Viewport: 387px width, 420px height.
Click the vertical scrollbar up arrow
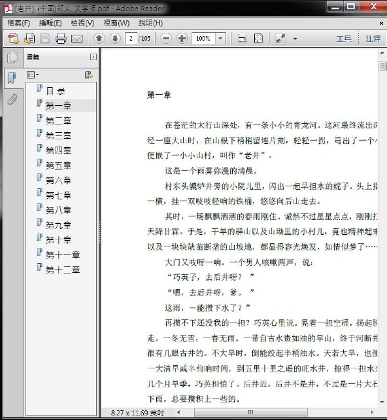pyautogui.click(x=382, y=53)
